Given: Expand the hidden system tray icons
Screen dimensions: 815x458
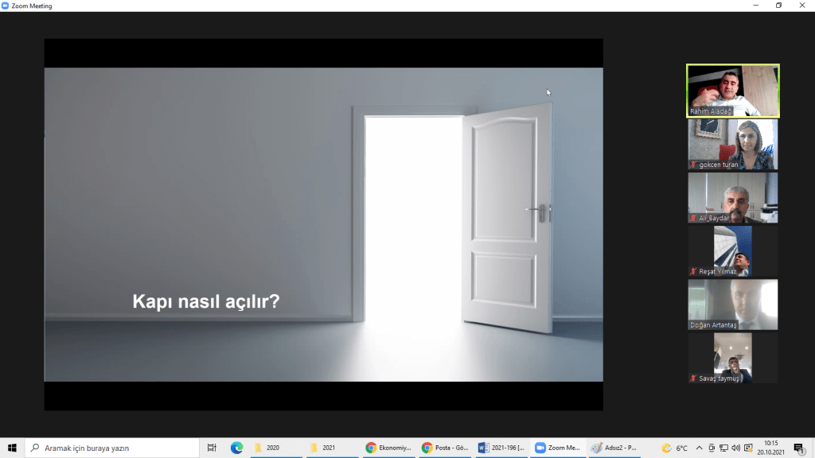Looking at the screenshot, I should pyautogui.click(x=700, y=448).
